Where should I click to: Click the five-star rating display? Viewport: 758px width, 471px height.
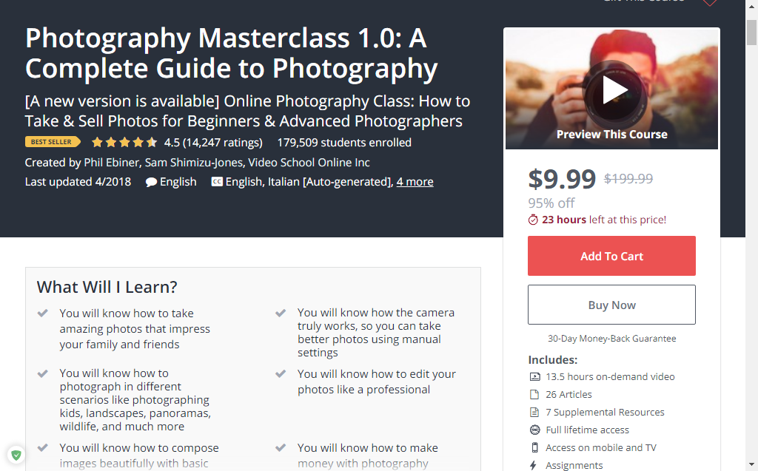[x=124, y=142]
